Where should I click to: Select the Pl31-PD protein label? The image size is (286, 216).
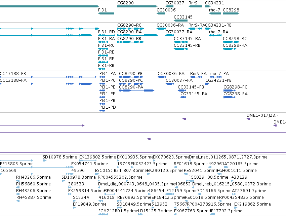coord(108,107)
